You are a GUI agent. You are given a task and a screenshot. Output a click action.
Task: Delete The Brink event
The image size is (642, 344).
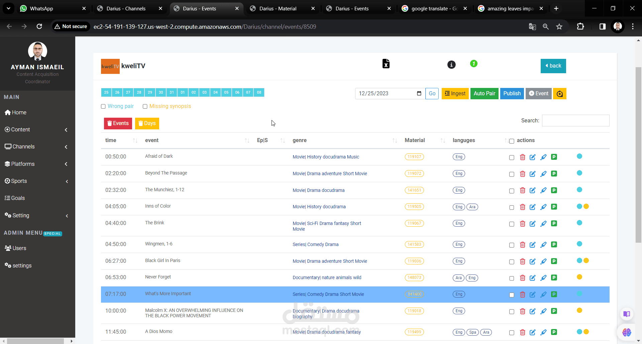(x=522, y=224)
